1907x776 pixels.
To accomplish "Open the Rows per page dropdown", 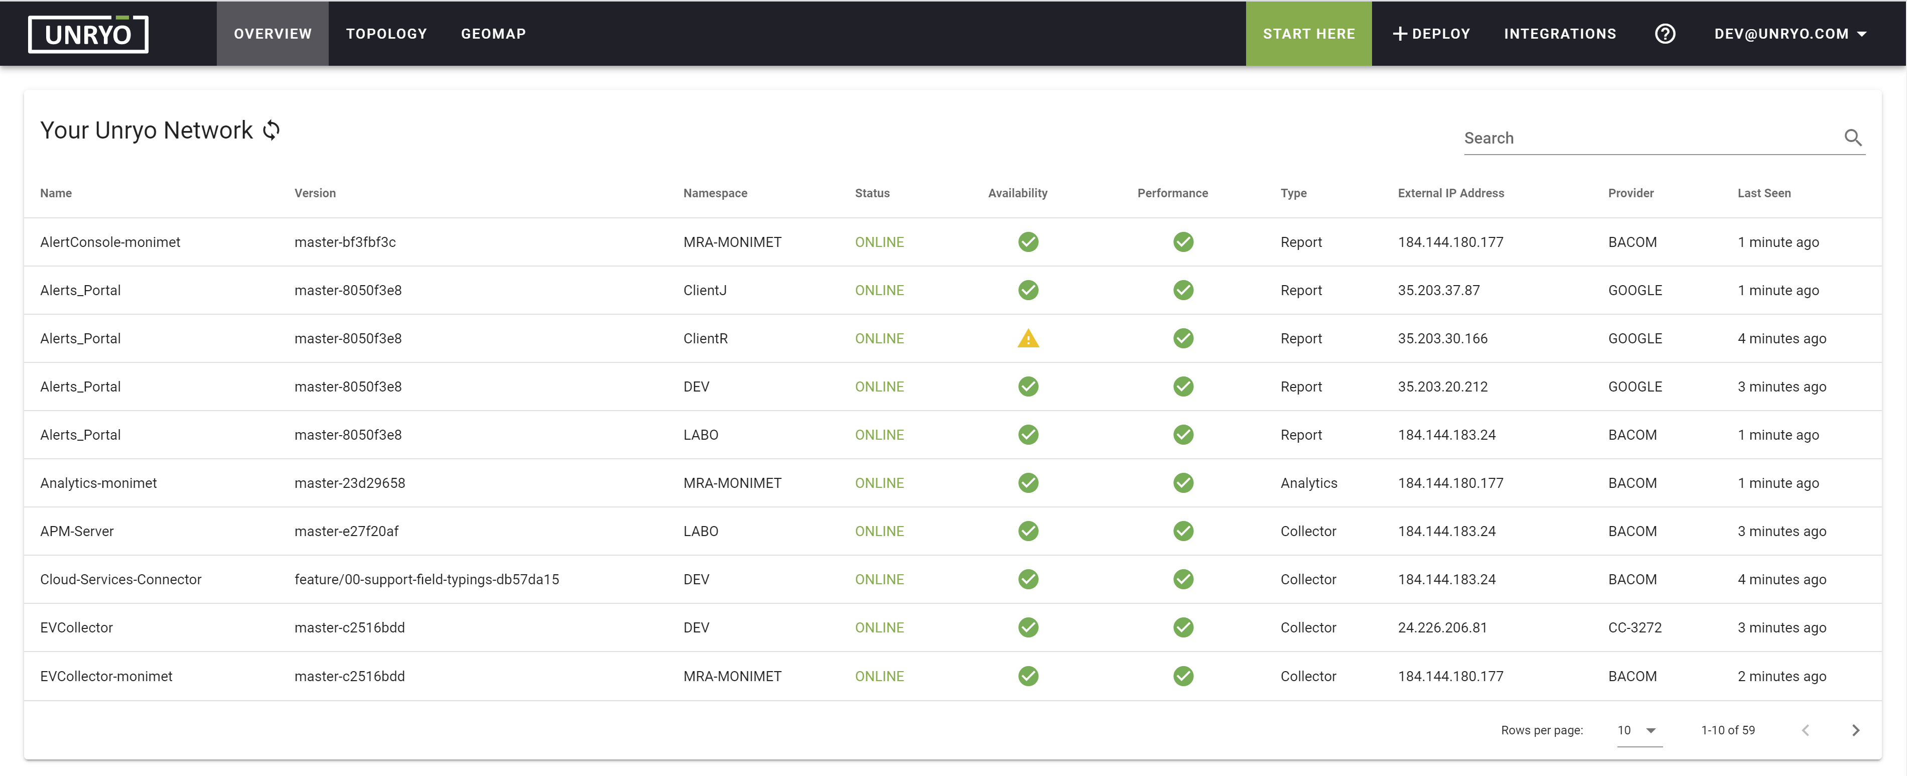I will click(1639, 730).
